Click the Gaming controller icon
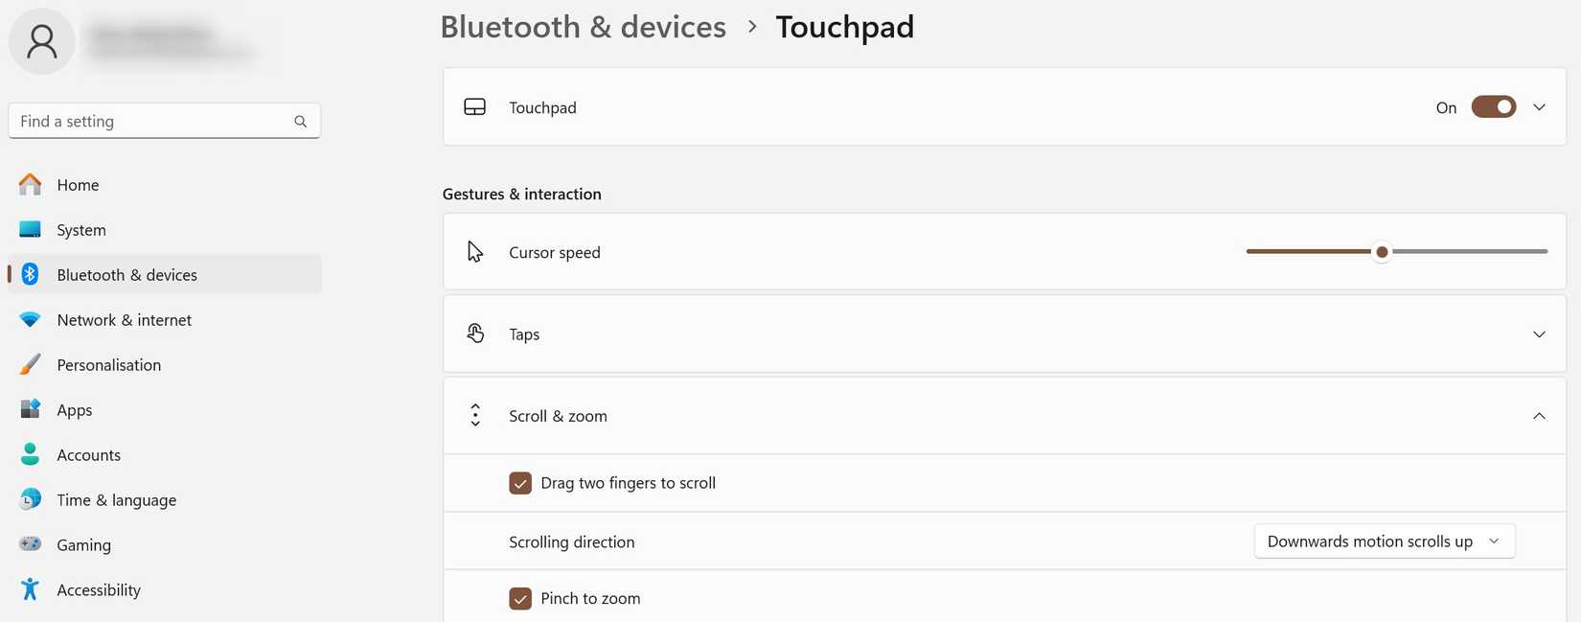Image resolution: width=1581 pixels, height=622 pixels. (x=31, y=544)
